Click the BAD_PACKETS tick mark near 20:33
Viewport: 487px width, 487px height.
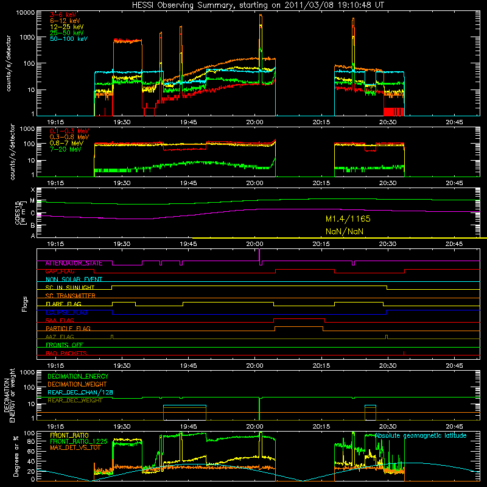point(404,353)
